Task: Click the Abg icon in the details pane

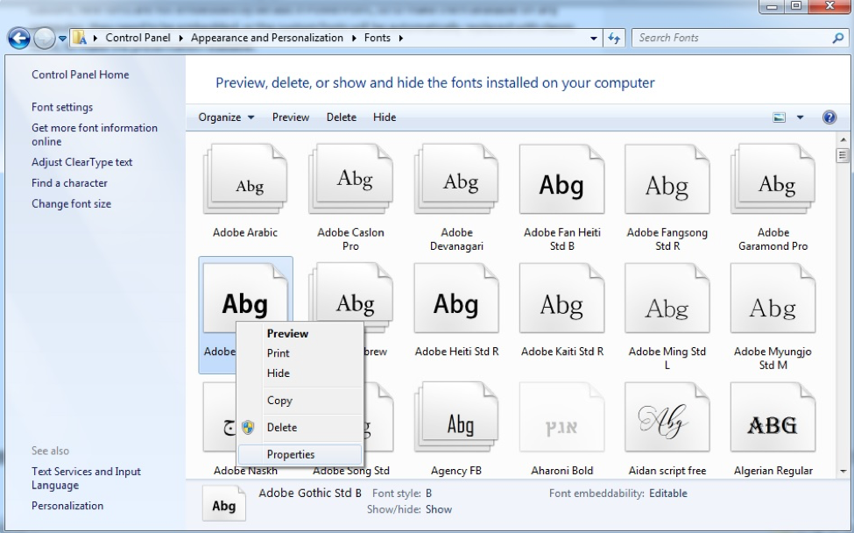Action: tap(223, 503)
